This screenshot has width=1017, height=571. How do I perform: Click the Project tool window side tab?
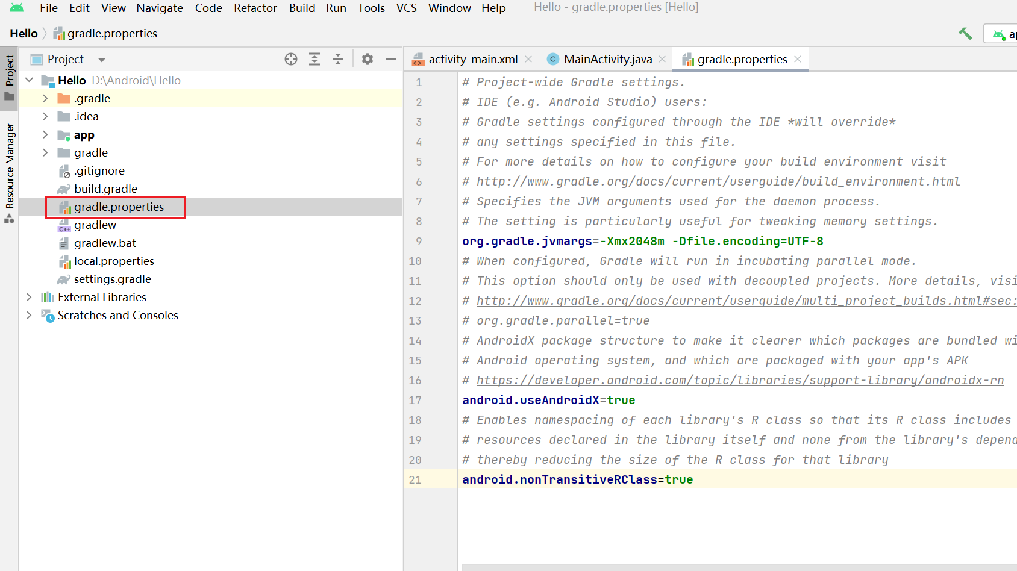tap(9, 78)
